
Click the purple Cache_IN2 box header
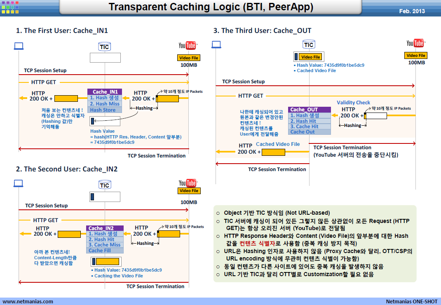pos(105,228)
